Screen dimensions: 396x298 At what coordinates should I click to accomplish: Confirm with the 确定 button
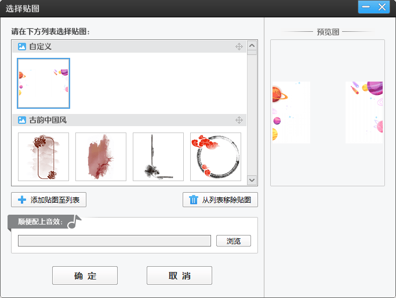85,275
